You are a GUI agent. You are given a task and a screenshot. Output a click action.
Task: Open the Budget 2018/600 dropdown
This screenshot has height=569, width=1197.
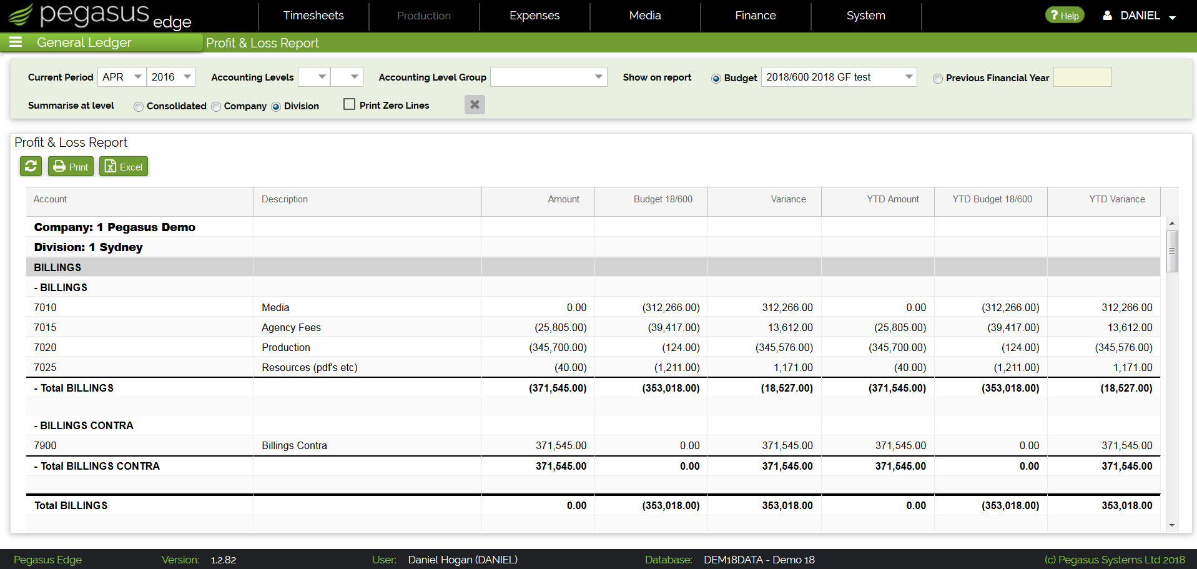(x=839, y=77)
